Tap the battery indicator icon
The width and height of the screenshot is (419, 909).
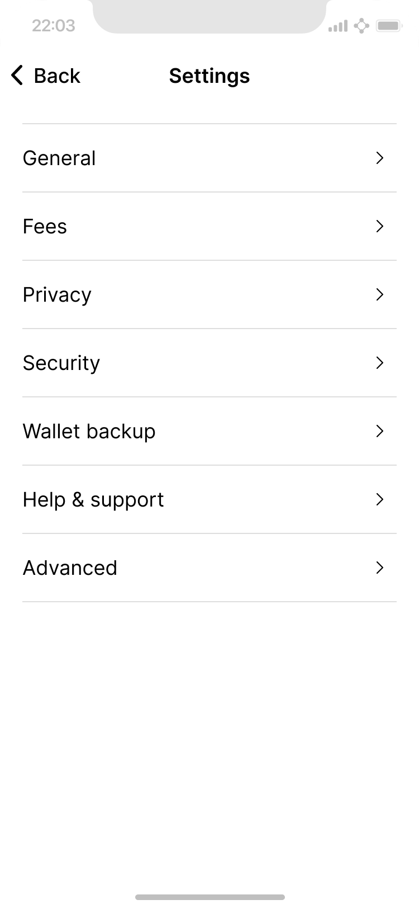(x=389, y=26)
